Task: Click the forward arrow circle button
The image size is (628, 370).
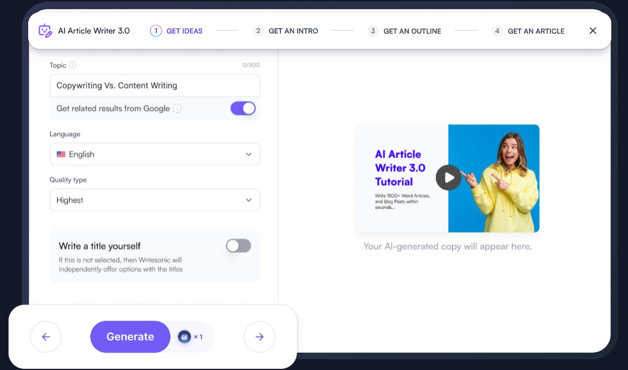Action: point(260,337)
